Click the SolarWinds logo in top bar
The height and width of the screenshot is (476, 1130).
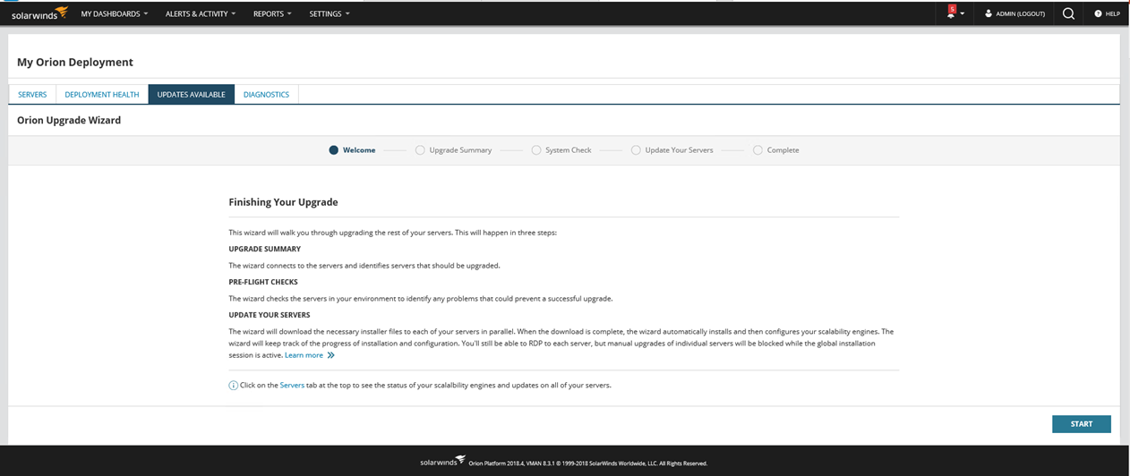point(39,13)
